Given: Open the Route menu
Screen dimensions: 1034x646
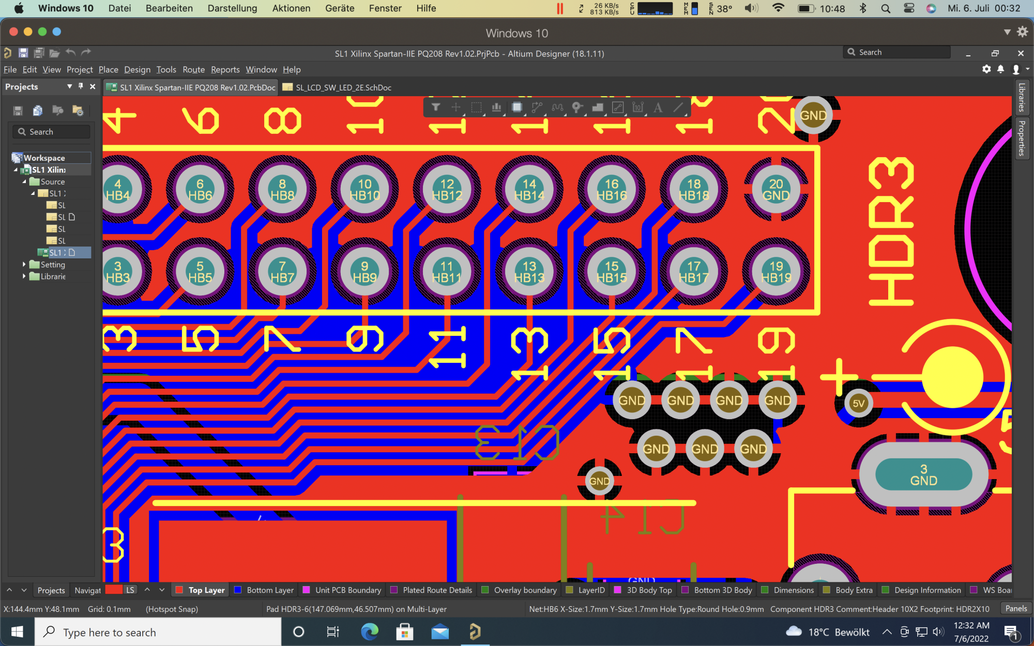Looking at the screenshot, I should (x=193, y=69).
